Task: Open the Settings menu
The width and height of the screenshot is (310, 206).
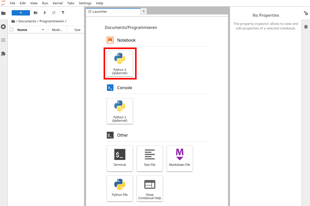Action: (85, 3)
